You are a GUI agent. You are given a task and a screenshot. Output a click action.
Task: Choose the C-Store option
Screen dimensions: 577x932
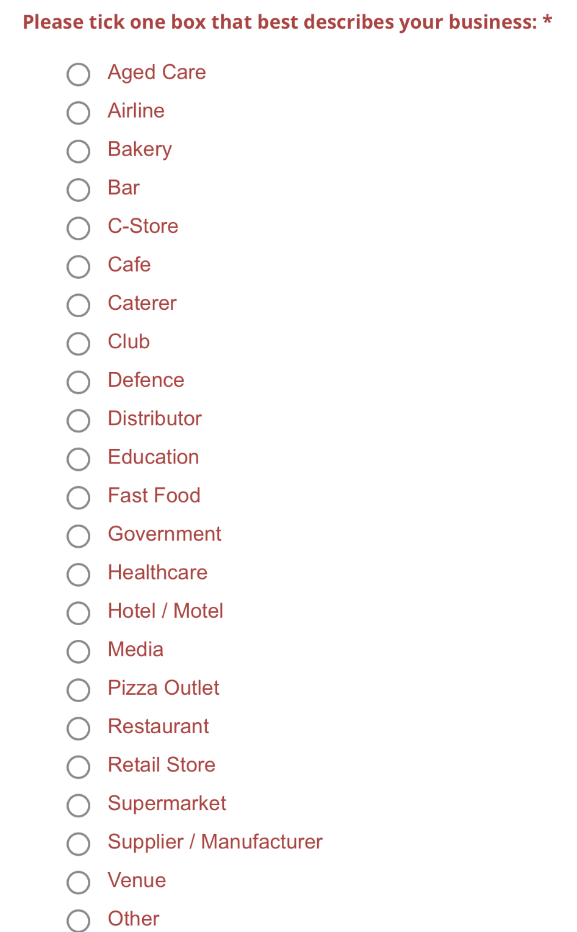(x=78, y=228)
